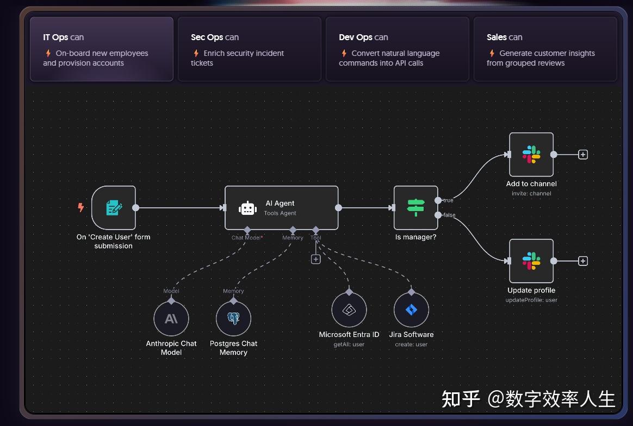
Task: Switch to the Sales tab
Action: [545, 49]
